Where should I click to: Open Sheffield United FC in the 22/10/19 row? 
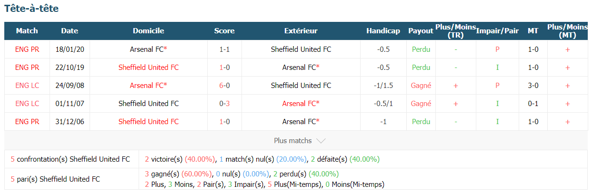point(148,67)
